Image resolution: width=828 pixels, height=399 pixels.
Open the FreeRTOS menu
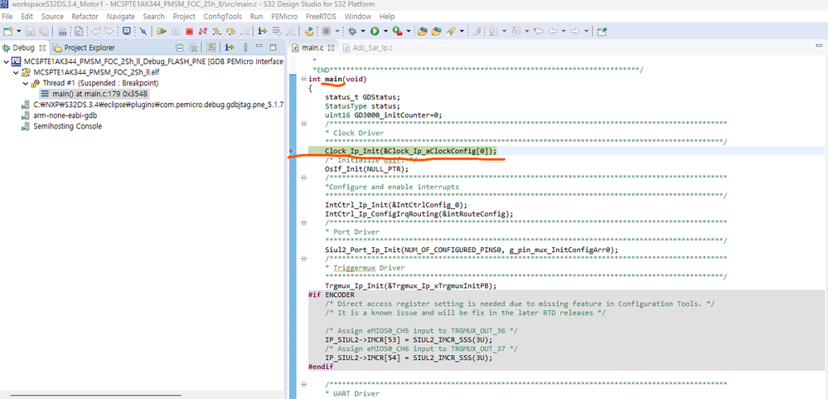322,17
